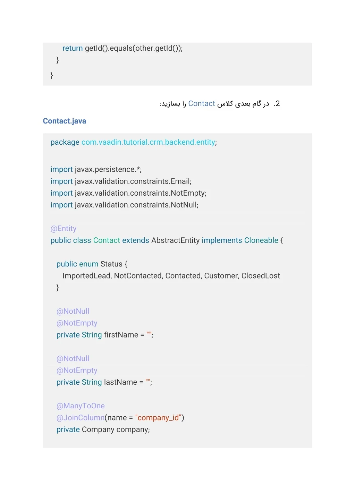Screen dimensions: 355x502
Task: Click the constraints.NotNull import line
Action: pos(125,205)
